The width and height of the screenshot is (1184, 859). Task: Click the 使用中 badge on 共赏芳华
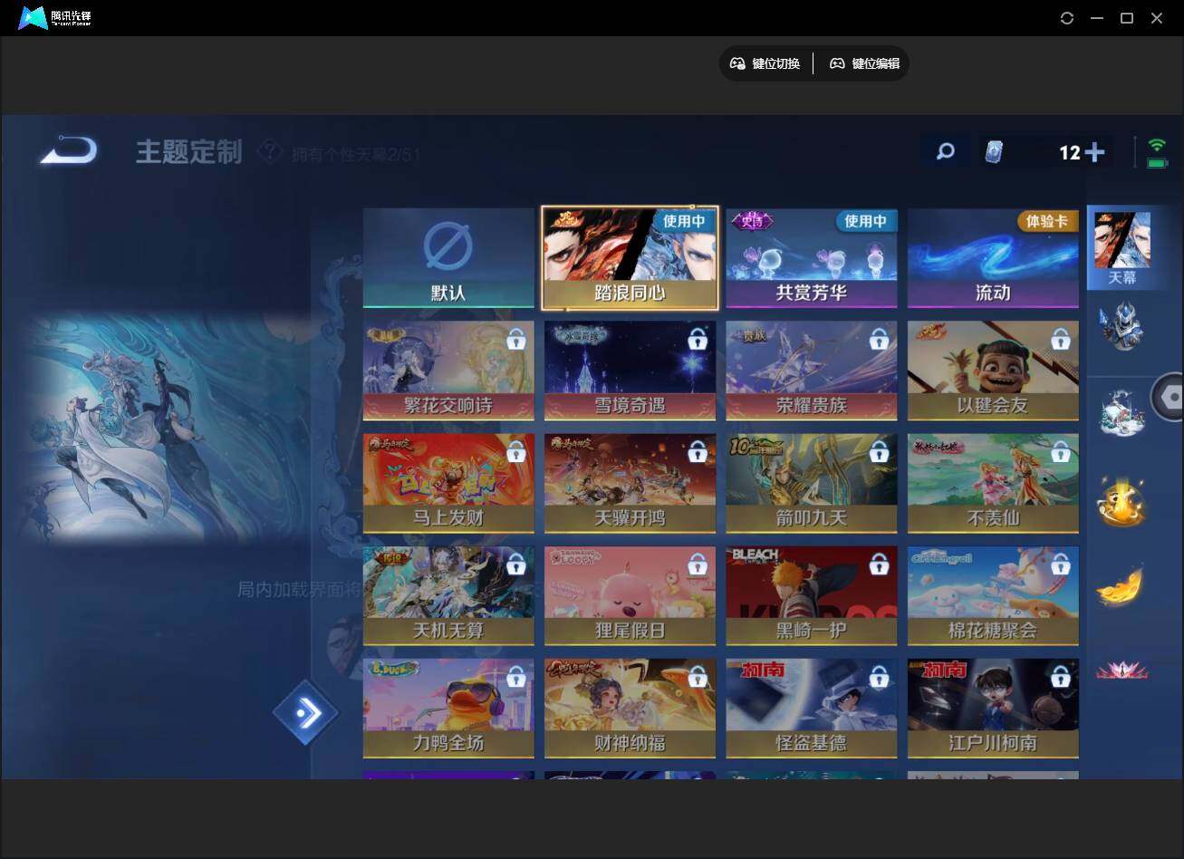[866, 221]
